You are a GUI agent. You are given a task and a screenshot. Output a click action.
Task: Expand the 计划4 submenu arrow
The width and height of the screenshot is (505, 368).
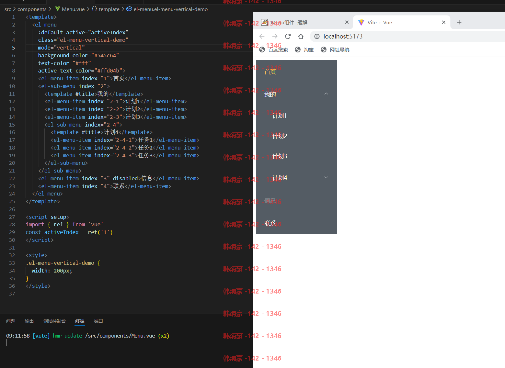pyautogui.click(x=327, y=177)
